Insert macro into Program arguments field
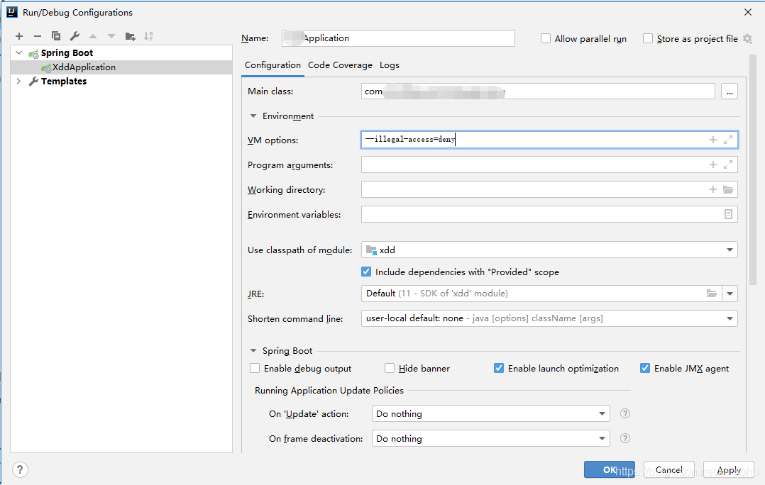The height and width of the screenshot is (485, 765). pyautogui.click(x=712, y=165)
